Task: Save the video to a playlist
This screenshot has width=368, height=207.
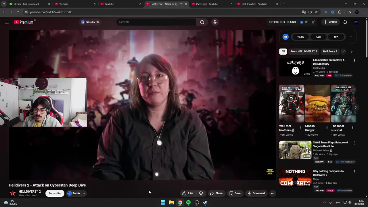Action: coord(235,193)
